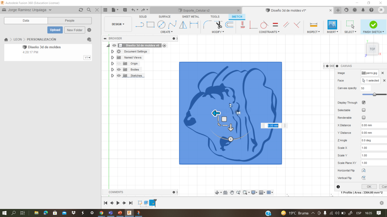Click the Upload button
387x217 pixels.
pos(55,30)
